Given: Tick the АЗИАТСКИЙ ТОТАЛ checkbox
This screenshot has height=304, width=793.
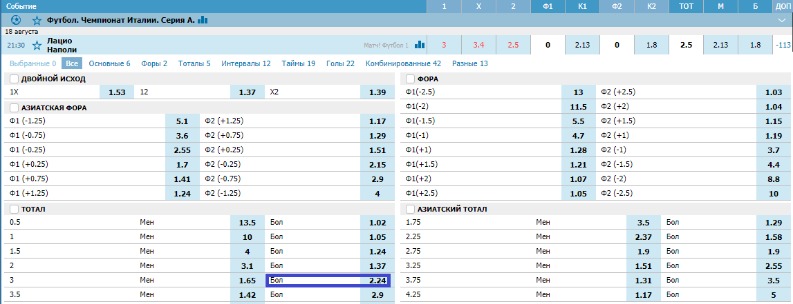Looking at the screenshot, I should tap(410, 209).
